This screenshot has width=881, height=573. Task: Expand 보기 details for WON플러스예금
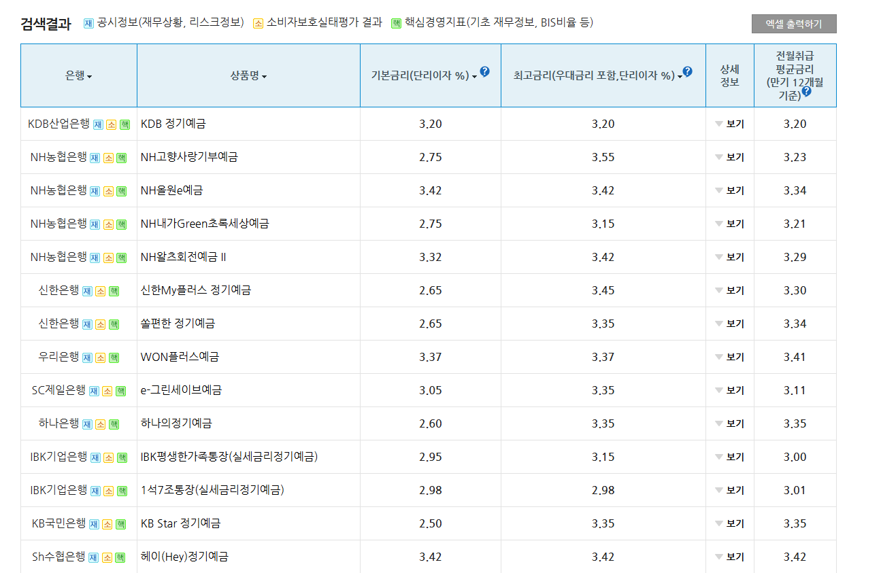730,358
